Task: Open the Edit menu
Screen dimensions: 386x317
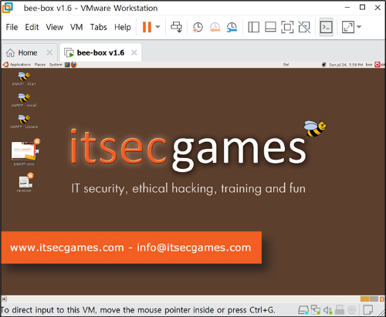Action: pyautogui.click(x=32, y=27)
